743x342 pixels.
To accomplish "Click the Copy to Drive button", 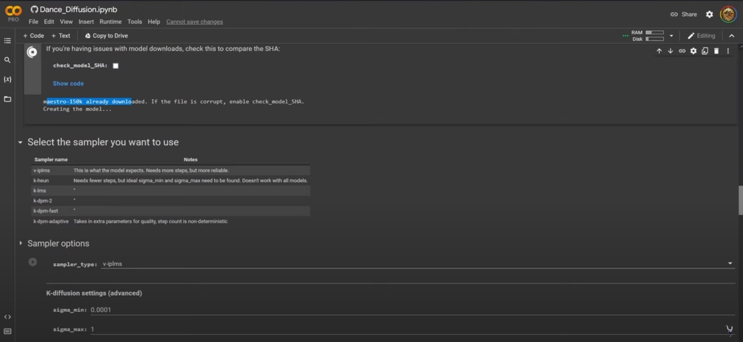I will click(106, 36).
